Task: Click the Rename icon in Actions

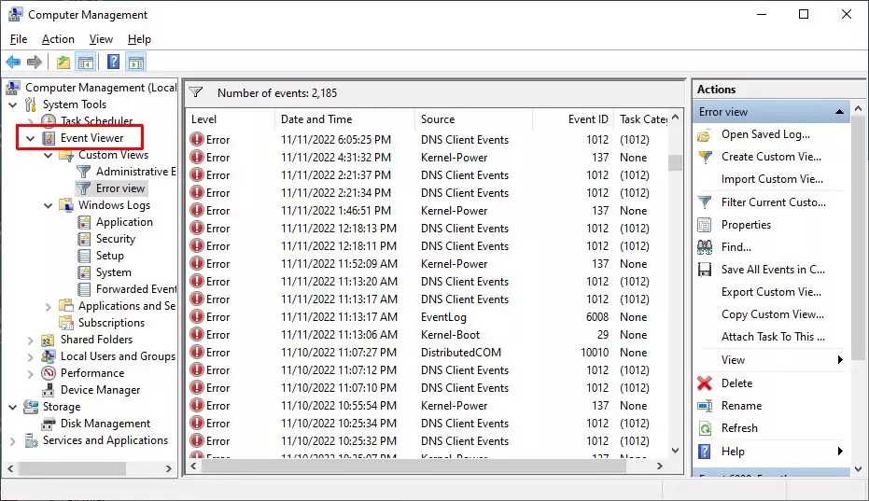Action: (705, 406)
